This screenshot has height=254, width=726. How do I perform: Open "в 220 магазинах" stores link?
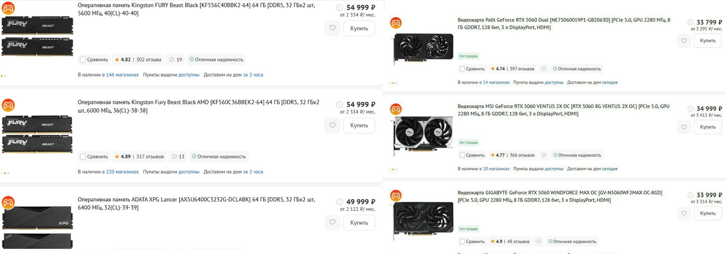pos(120,171)
